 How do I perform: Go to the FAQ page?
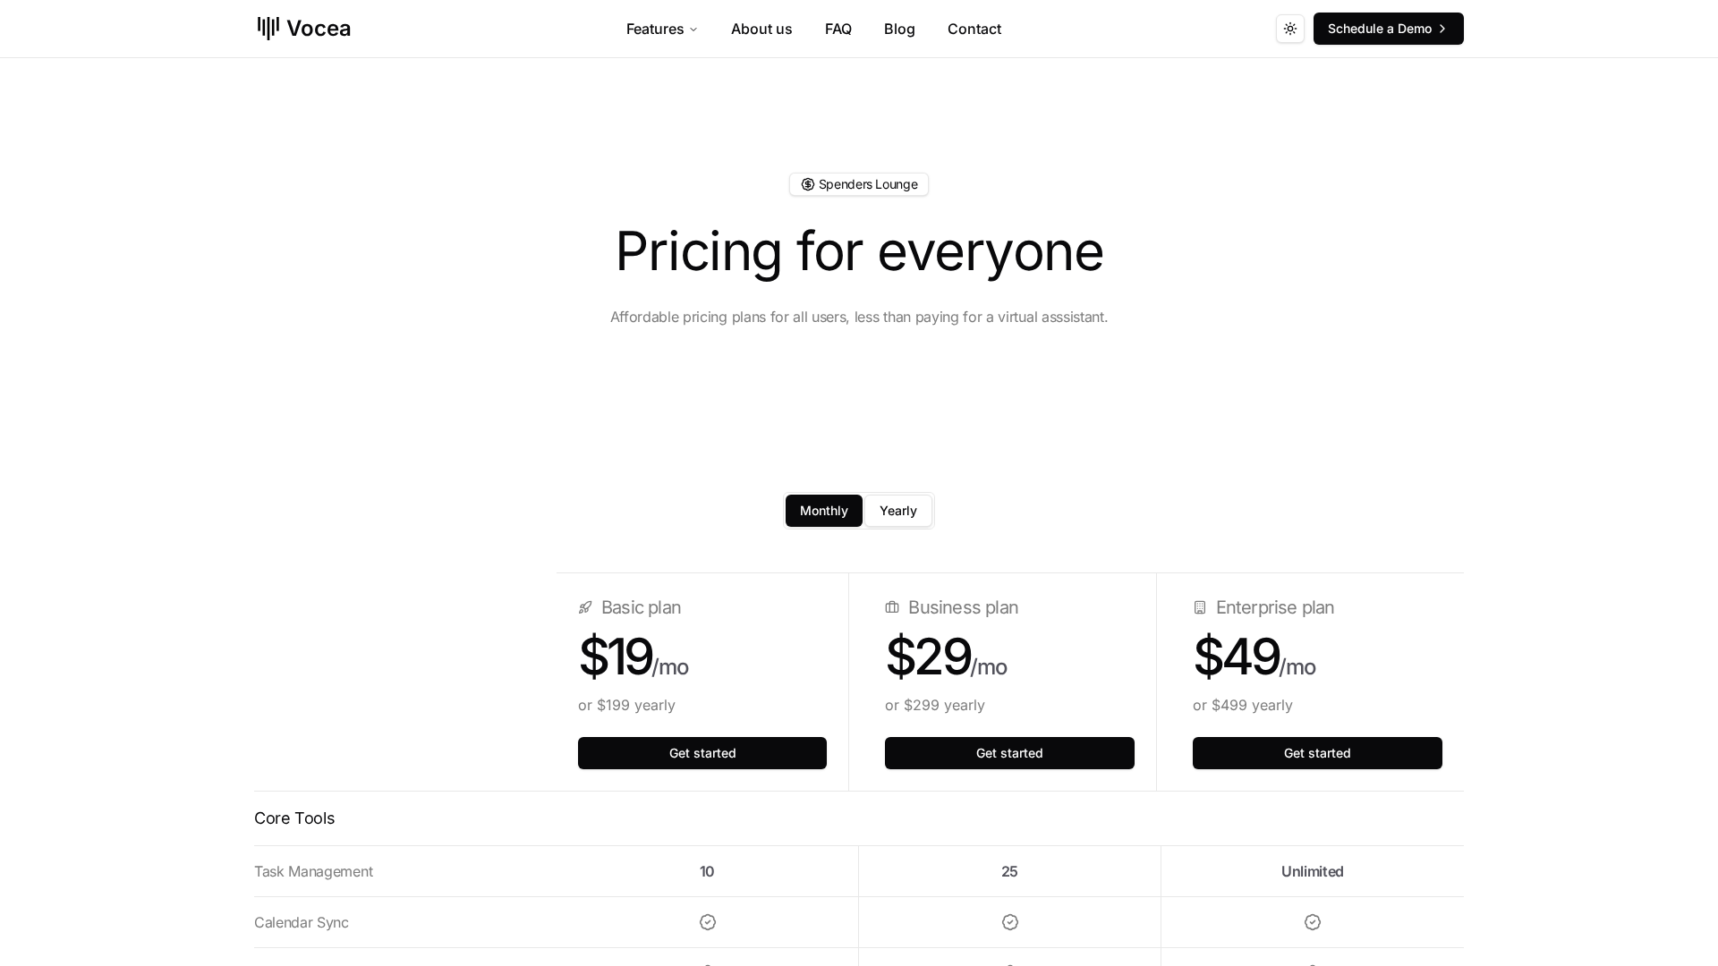coord(838,29)
